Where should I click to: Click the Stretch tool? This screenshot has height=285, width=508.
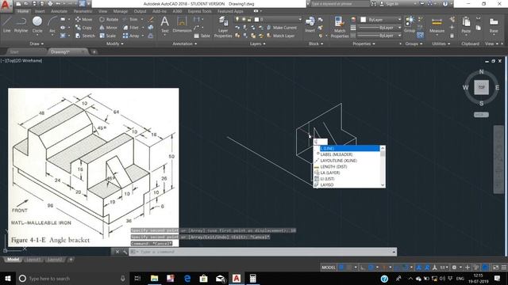(x=85, y=36)
